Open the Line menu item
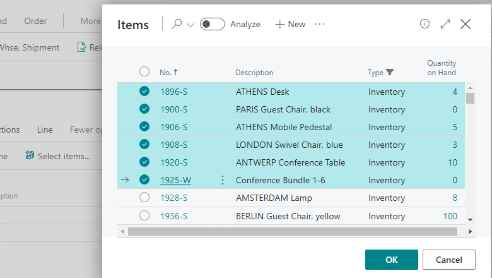This screenshot has width=492, height=278. pyautogui.click(x=45, y=130)
